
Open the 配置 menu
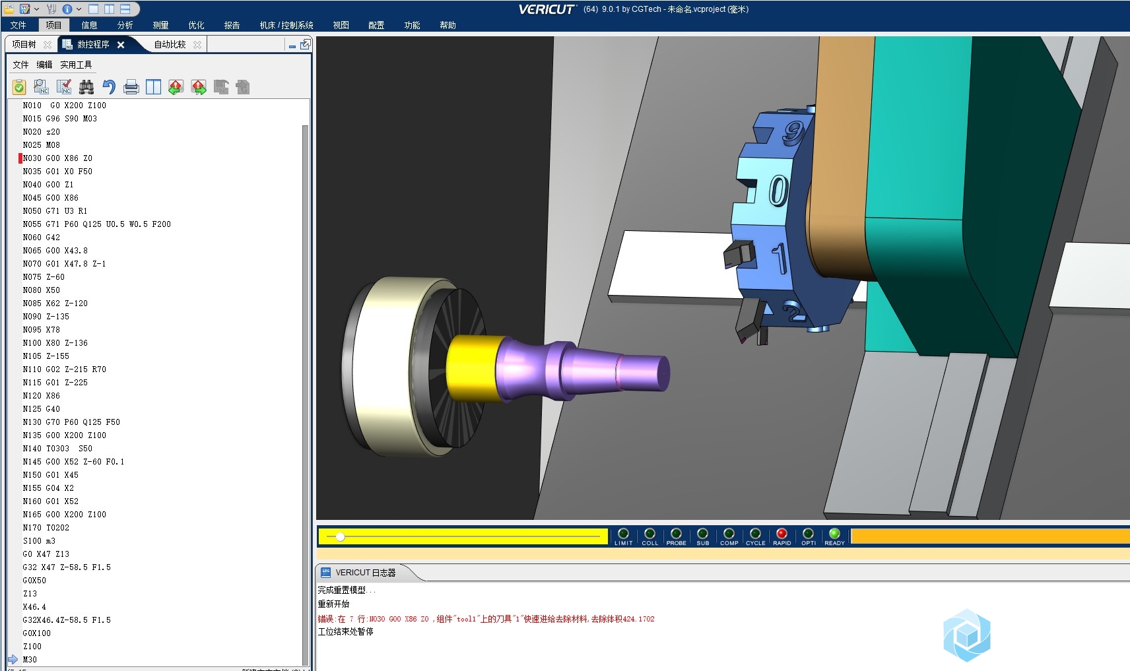[376, 25]
